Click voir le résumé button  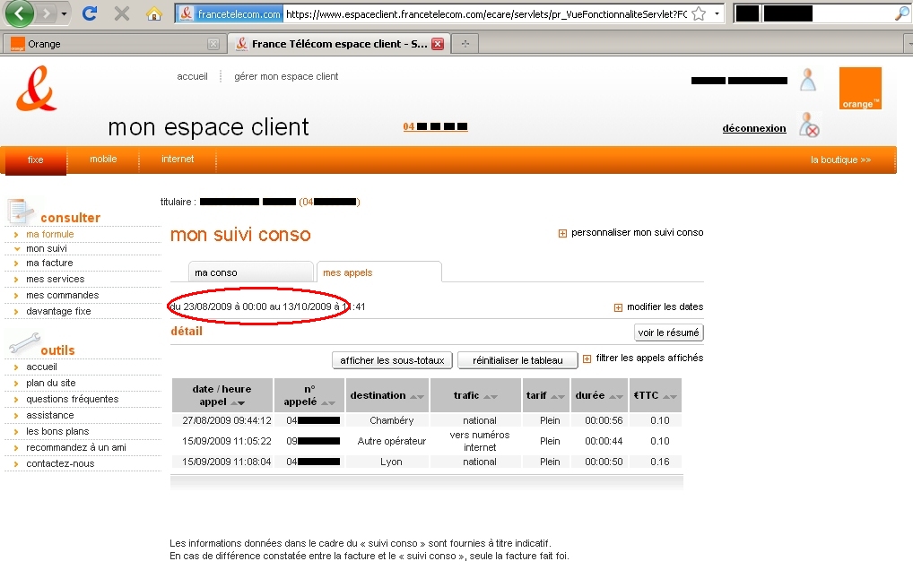pyautogui.click(x=668, y=332)
